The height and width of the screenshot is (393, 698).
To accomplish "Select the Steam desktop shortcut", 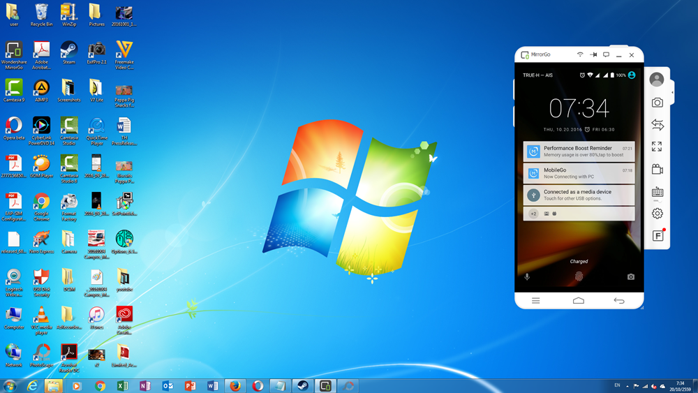I will pyautogui.click(x=69, y=52).
